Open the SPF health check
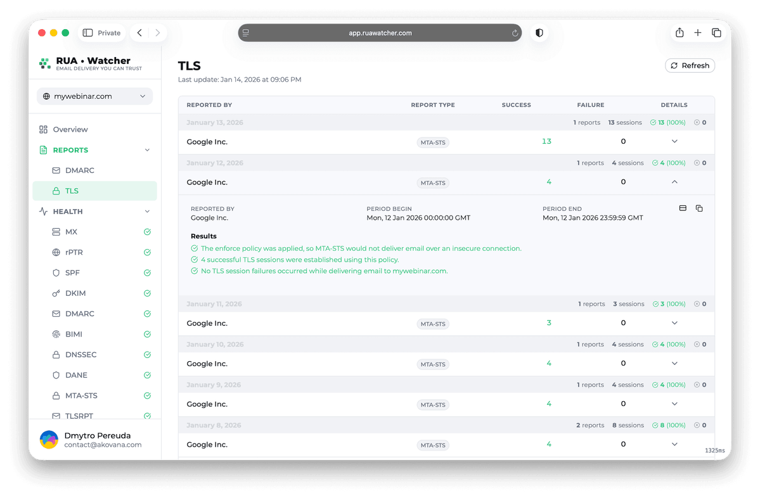760x498 pixels. point(72,272)
